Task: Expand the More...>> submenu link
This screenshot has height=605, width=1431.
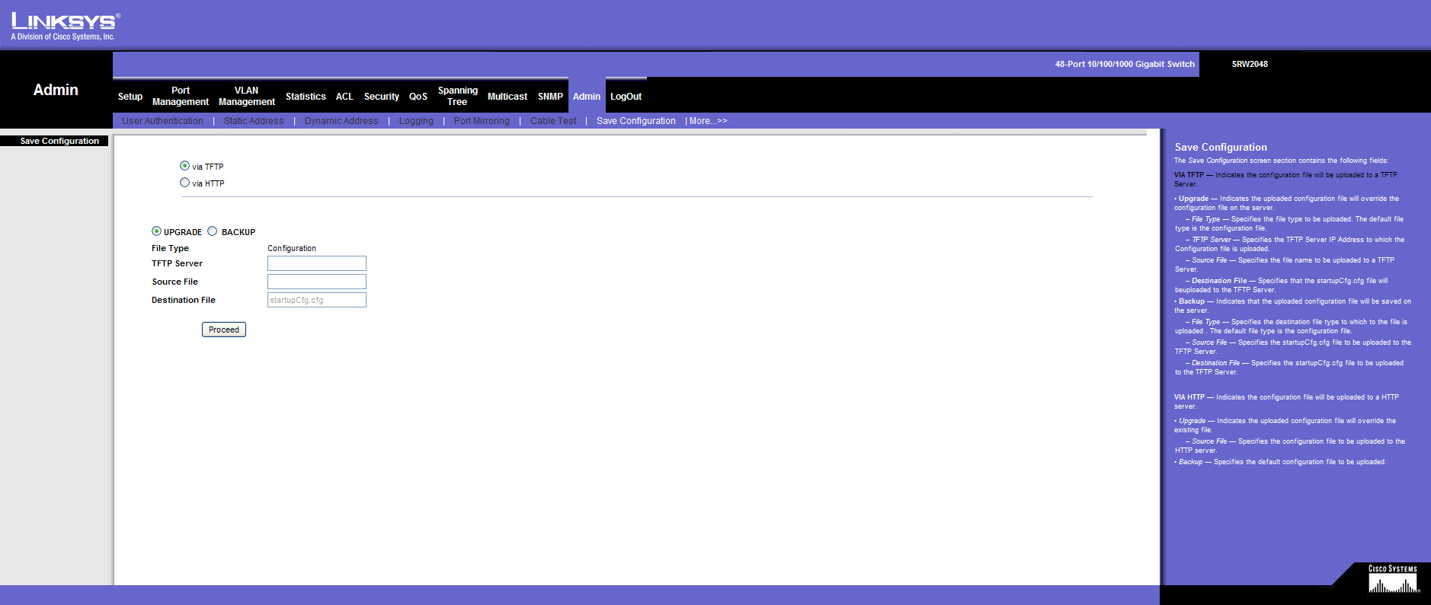Action: click(708, 121)
